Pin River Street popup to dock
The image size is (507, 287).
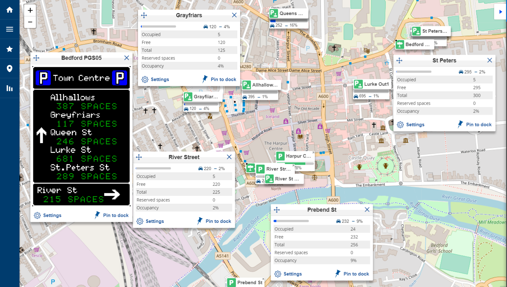pyautogui.click(x=214, y=221)
